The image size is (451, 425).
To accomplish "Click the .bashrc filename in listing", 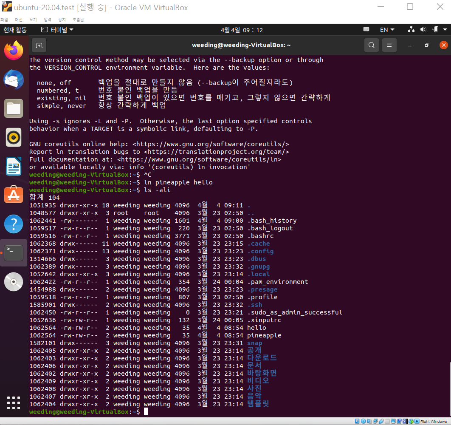I will [260, 236].
